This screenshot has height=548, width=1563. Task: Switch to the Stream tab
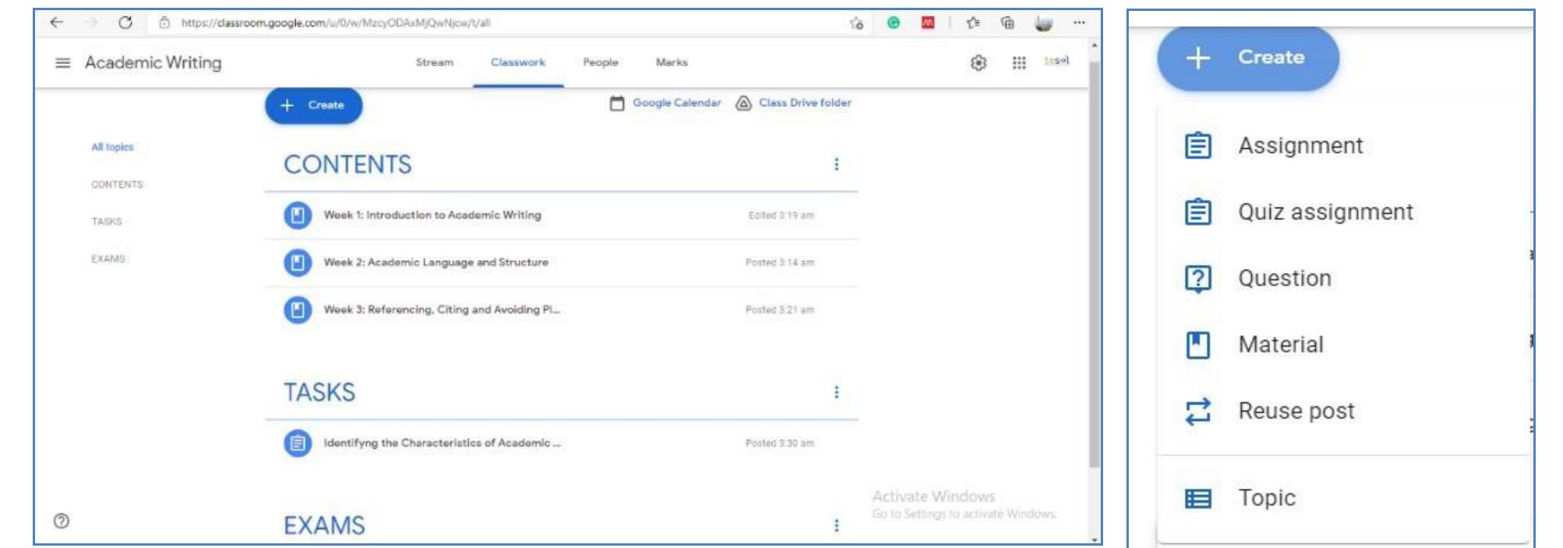(434, 62)
